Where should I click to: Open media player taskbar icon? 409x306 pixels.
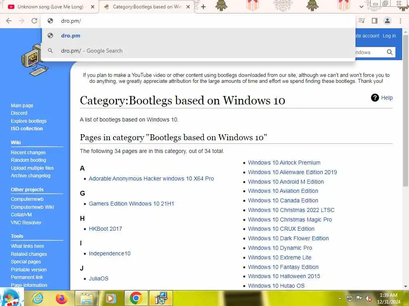point(111,298)
